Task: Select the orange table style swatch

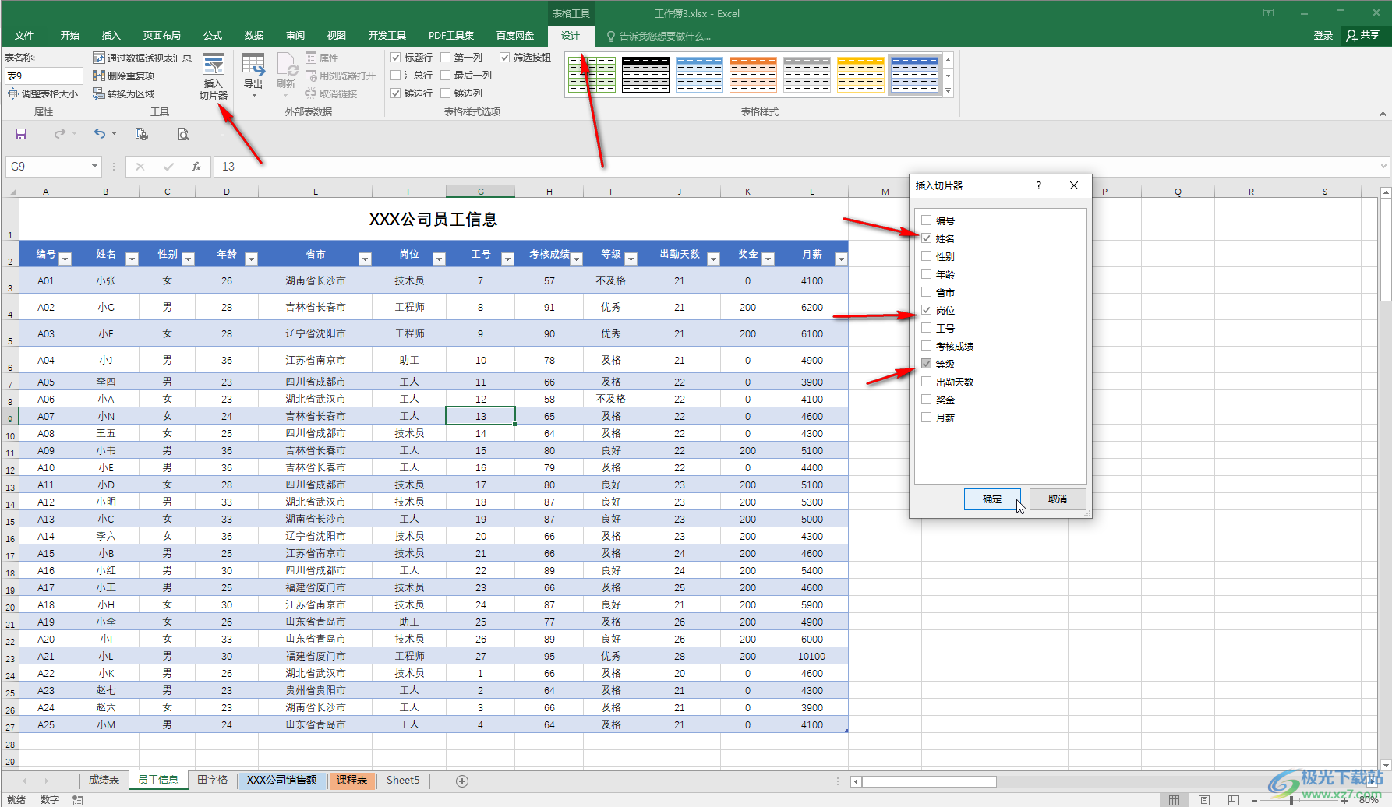Action: tap(753, 75)
